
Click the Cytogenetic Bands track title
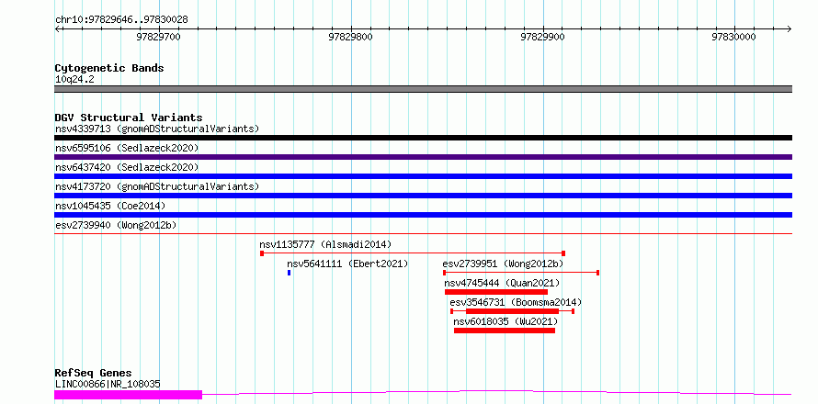[x=109, y=68]
